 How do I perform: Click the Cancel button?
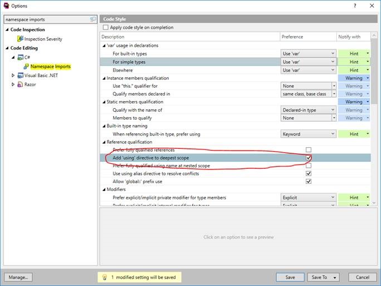point(362,277)
